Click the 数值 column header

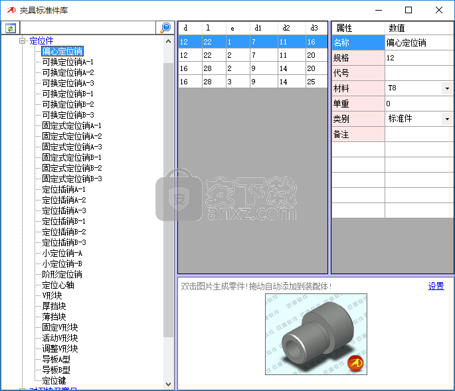(x=419, y=28)
